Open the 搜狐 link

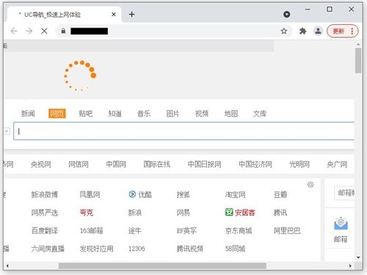click(x=183, y=194)
